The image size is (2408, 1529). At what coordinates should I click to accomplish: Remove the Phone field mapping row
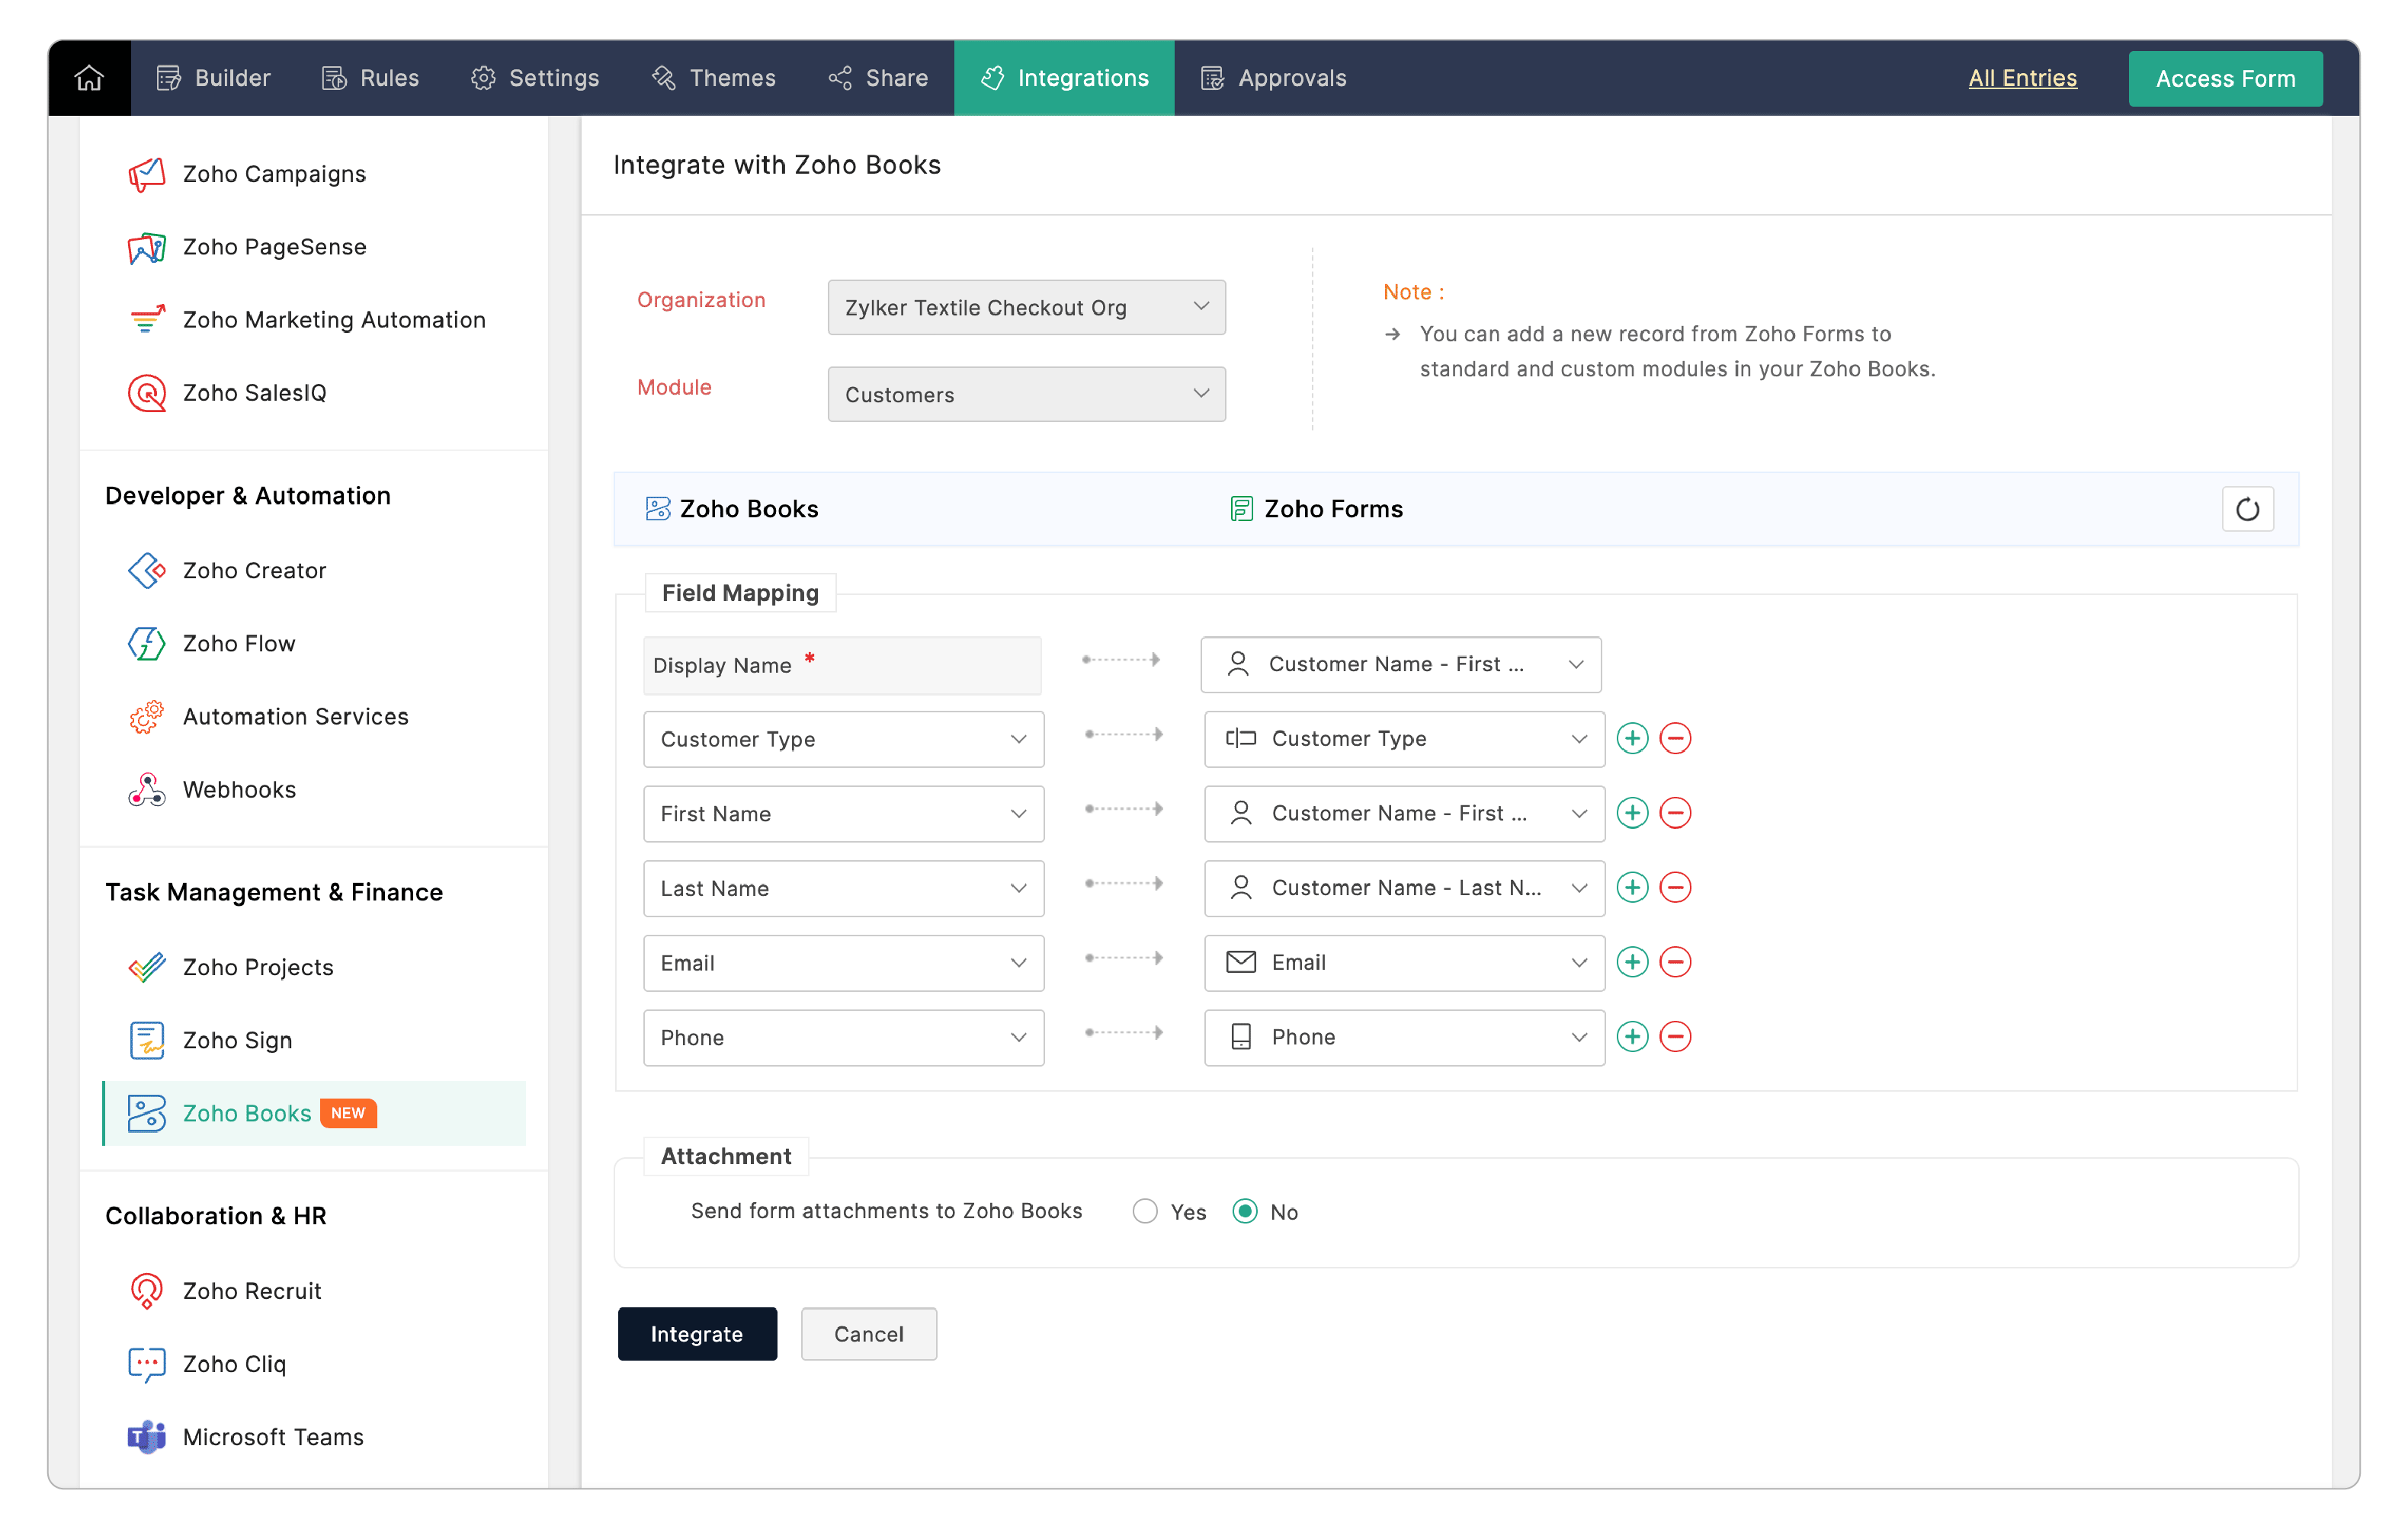click(x=1675, y=1036)
